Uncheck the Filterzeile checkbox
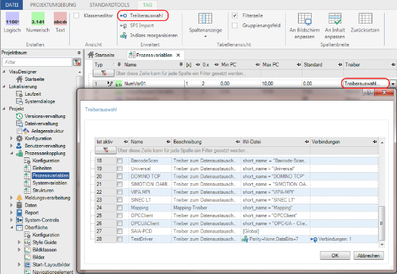 (235, 15)
